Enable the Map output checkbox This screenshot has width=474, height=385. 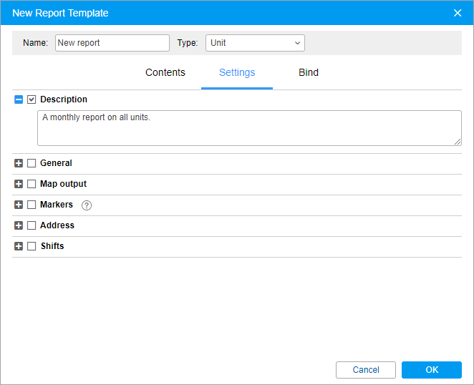pyautogui.click(x=32, y=184)
